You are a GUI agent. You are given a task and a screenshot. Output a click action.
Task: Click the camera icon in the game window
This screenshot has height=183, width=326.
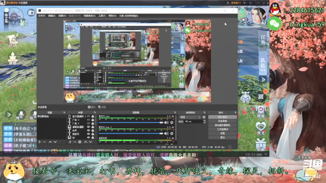pos(31,13)
